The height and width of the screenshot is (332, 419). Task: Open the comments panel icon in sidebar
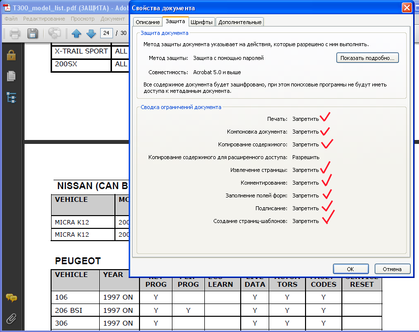pos(11,298)
